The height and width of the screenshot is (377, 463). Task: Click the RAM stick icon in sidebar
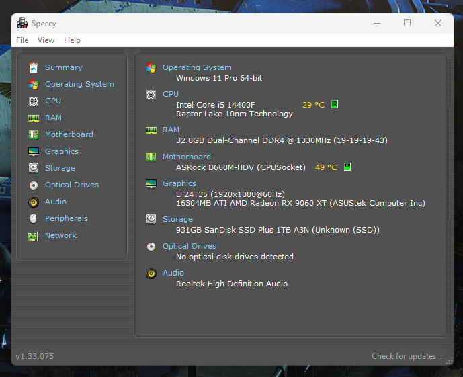tap(34, 118)
